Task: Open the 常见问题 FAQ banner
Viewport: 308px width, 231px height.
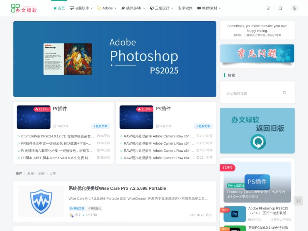Action: pos(257,54)
